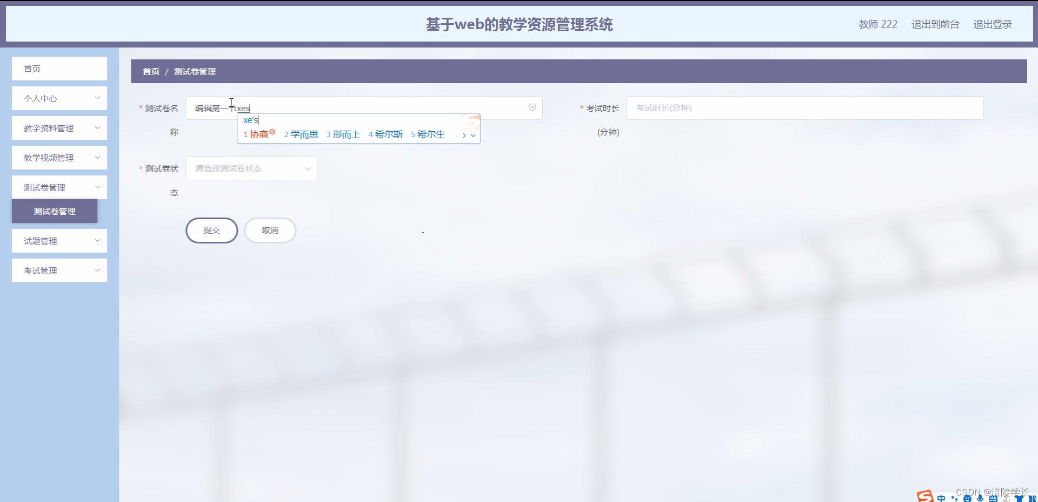Click the 考试时长 input field
This screenshot has height=502, width=1038.
tap(804, 107)
